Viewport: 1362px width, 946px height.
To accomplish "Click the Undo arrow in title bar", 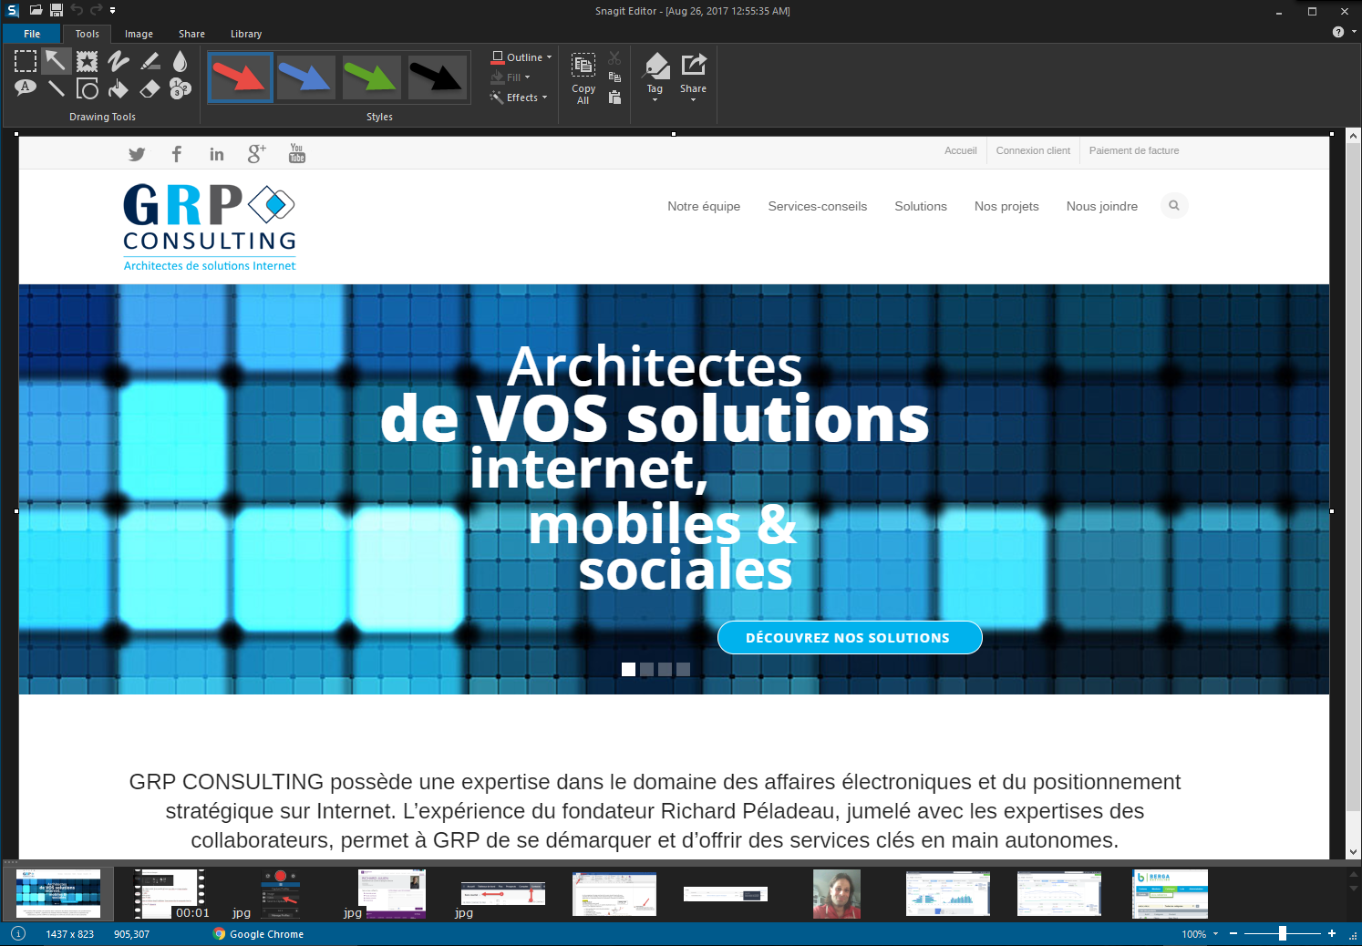I will (x=77, y=10).
